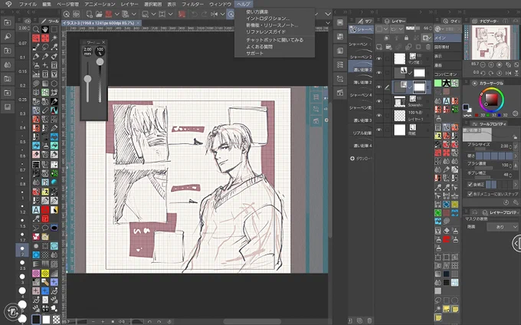Click the Open file folder icon
This screenshot has height=325, width=521.
coord(99,14)
